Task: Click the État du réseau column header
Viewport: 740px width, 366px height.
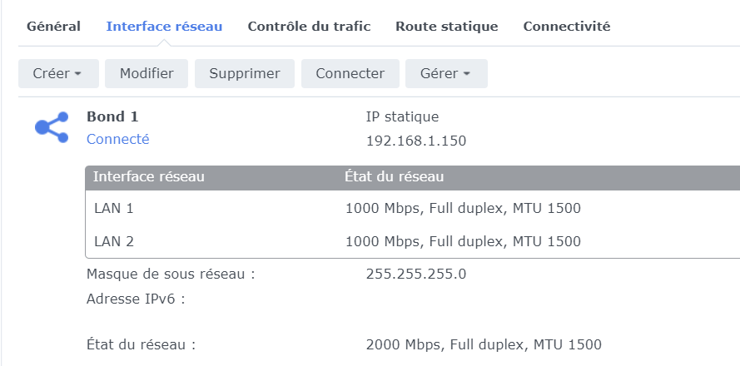Action: (394, 176)
